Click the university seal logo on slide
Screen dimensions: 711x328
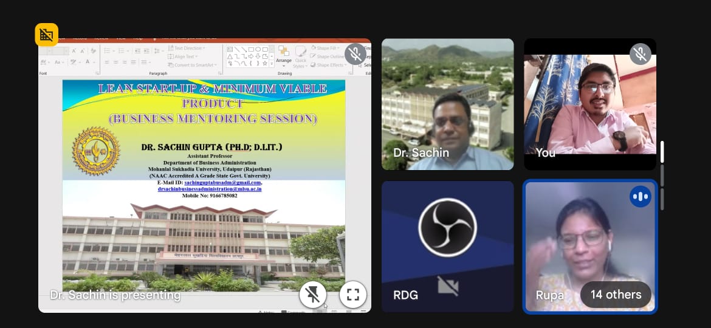click(x=96, y=151)
